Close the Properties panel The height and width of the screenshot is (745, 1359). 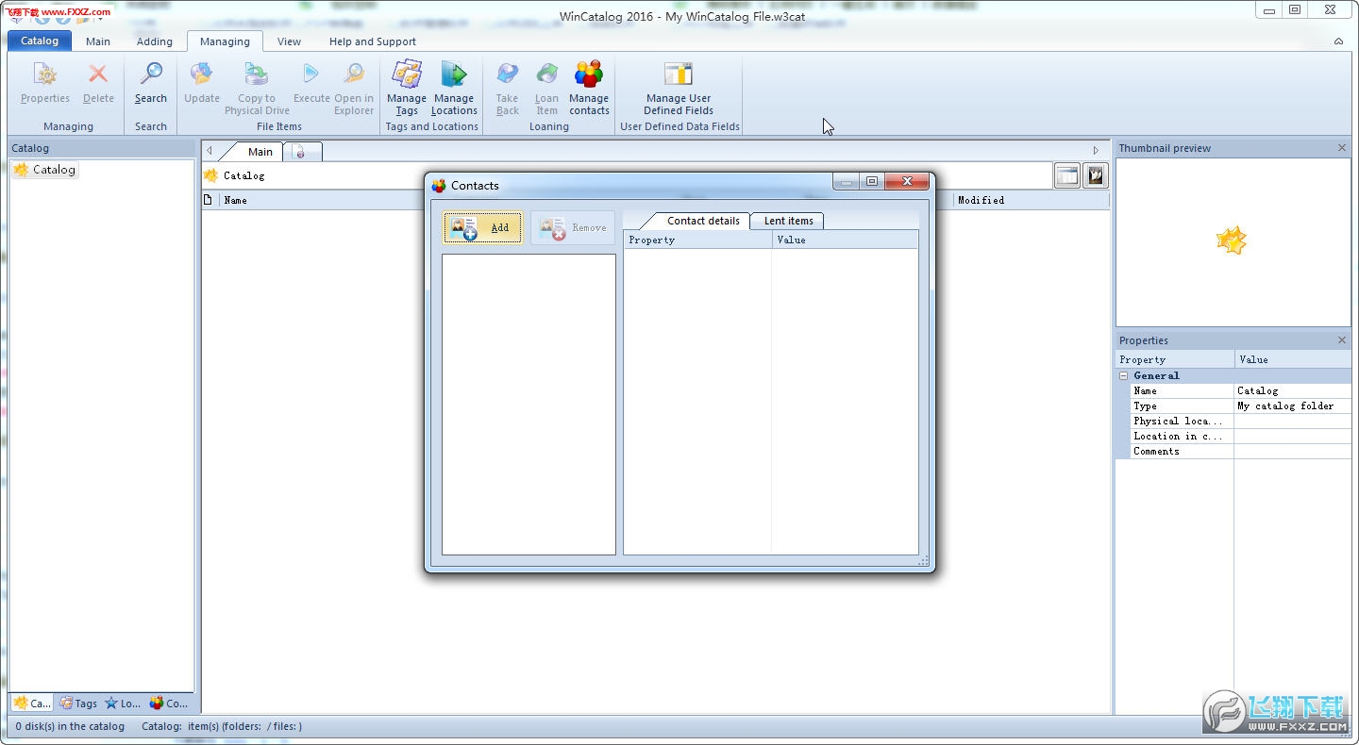pos(1342,340)
